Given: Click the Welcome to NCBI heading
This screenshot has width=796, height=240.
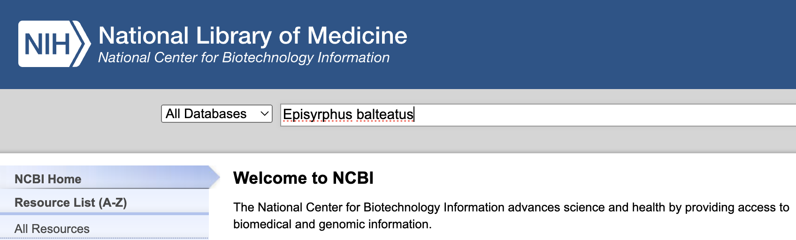Looking at the screenshot, I should pos(303,178).
